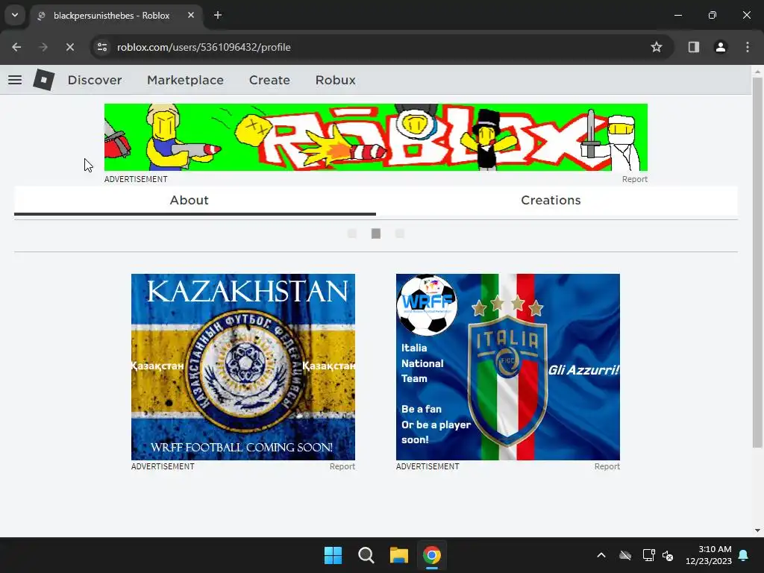Click the Roblox logo home icon

tap(44, 79)
